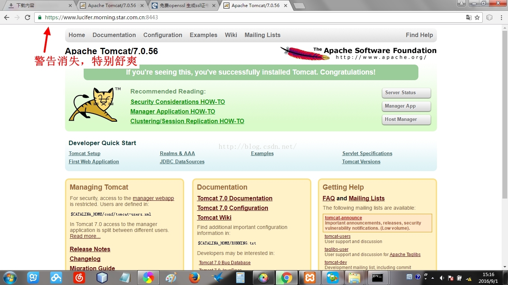Open Clustering/Session Replication HOW-TO link
The image size is (508, 285).
[187, 121]
